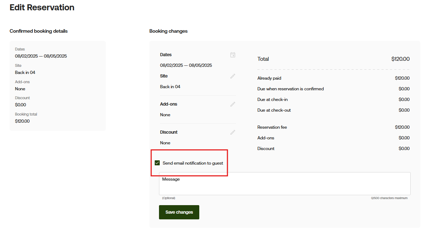The width and height of the screenshot is (431, 235).
Task: Click the Send email notification to guest label
Action: pos(193,163)
